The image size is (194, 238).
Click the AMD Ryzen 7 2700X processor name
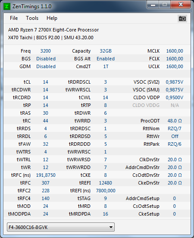pyautogui.click(x=53, y=30)
